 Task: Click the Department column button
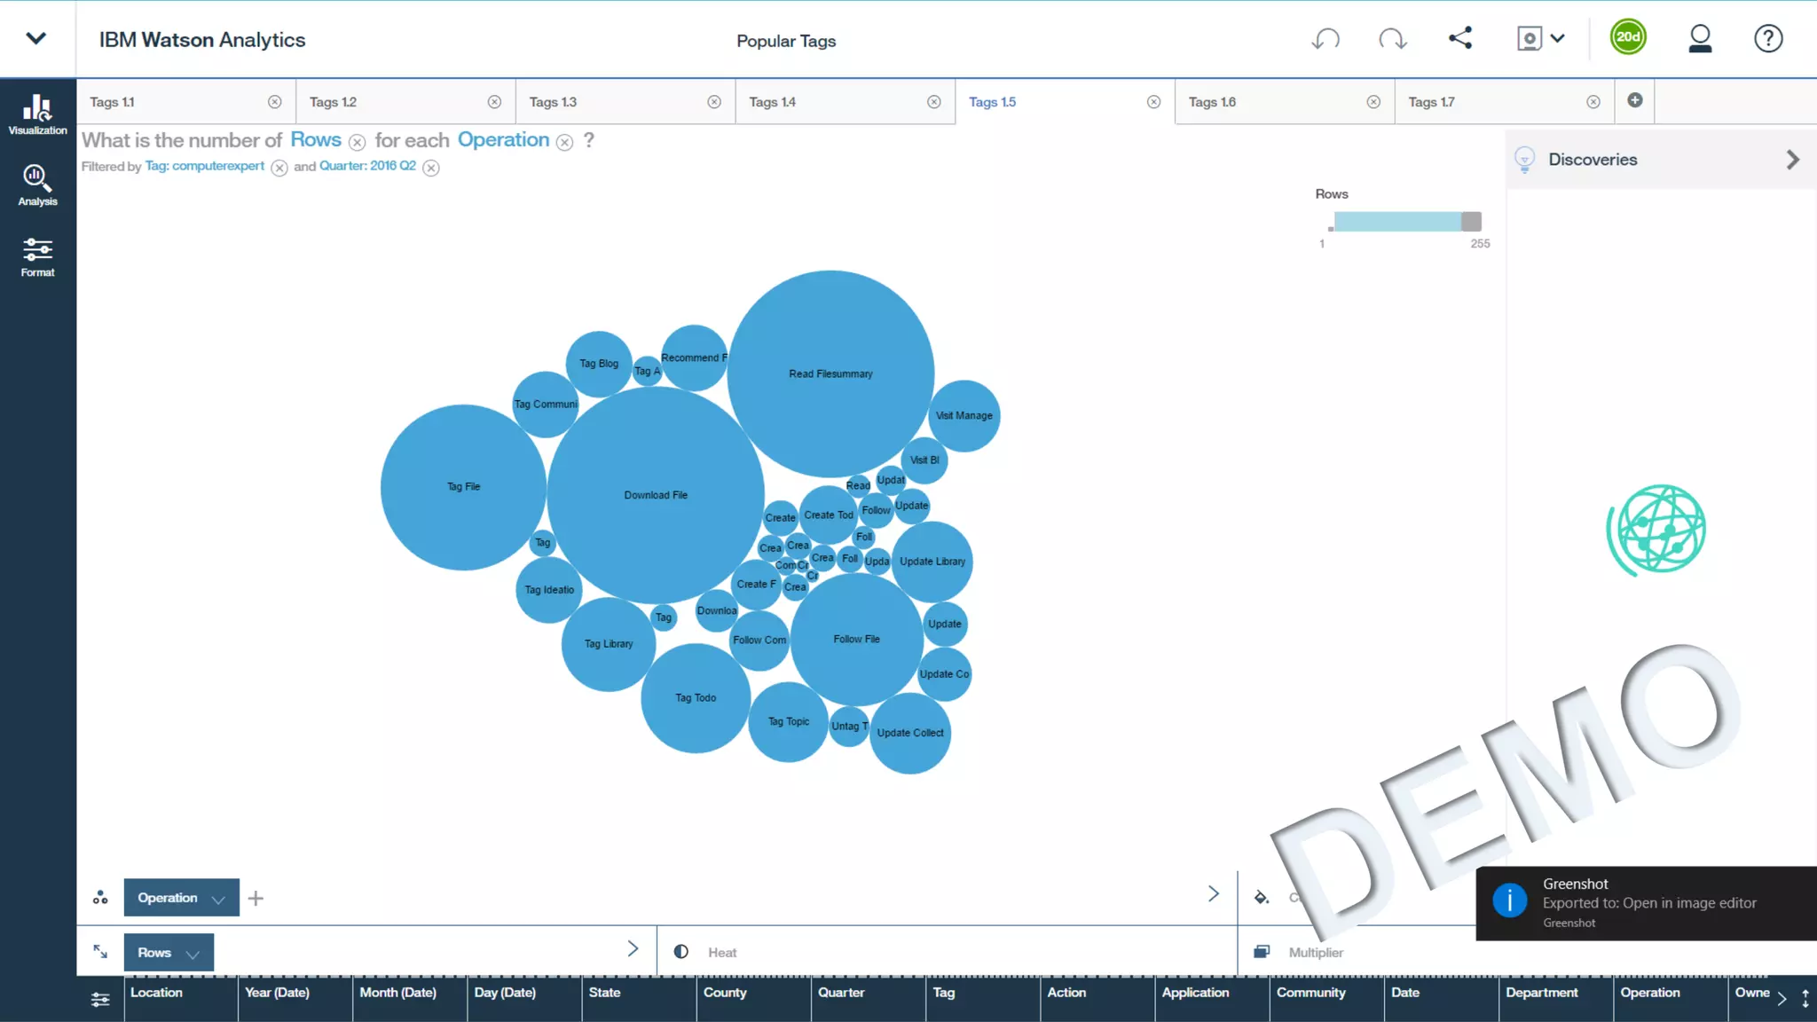pyautogui.click(x=1541, y=993)
